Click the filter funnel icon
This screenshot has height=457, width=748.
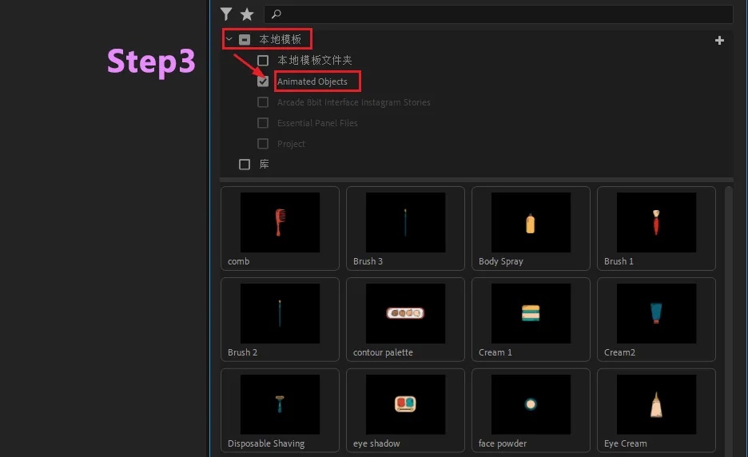(x=227, y=14)
